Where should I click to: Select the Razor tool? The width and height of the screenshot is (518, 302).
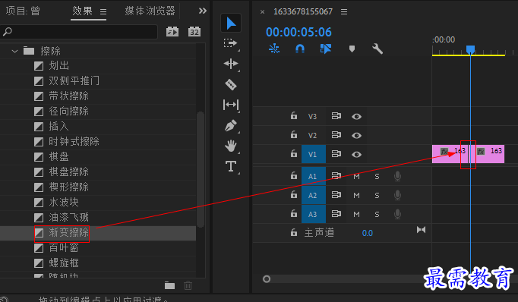[231, 84]
